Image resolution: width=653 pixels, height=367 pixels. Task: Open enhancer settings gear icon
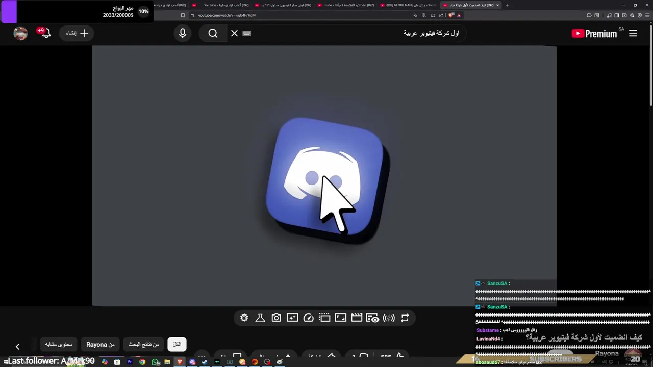click(x=244, y=318)
